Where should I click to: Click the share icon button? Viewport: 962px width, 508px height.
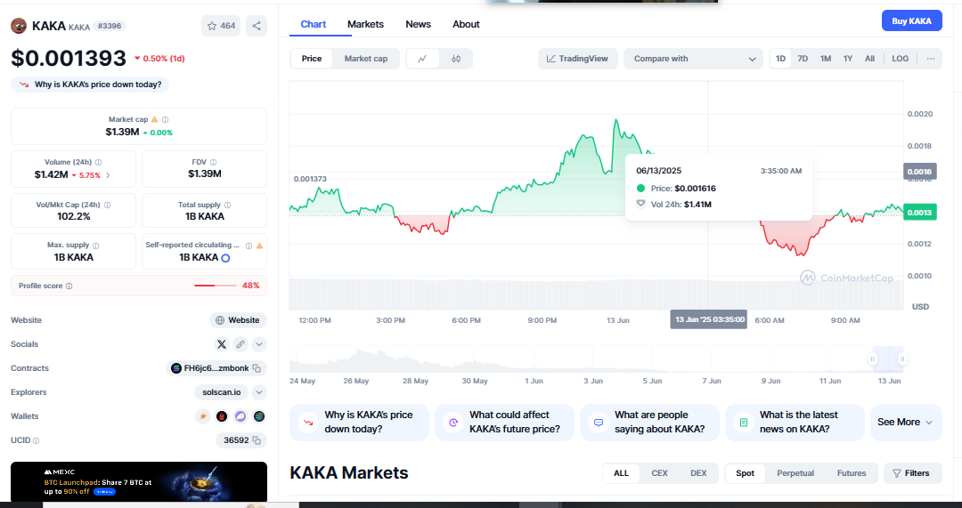coord(257,26)
